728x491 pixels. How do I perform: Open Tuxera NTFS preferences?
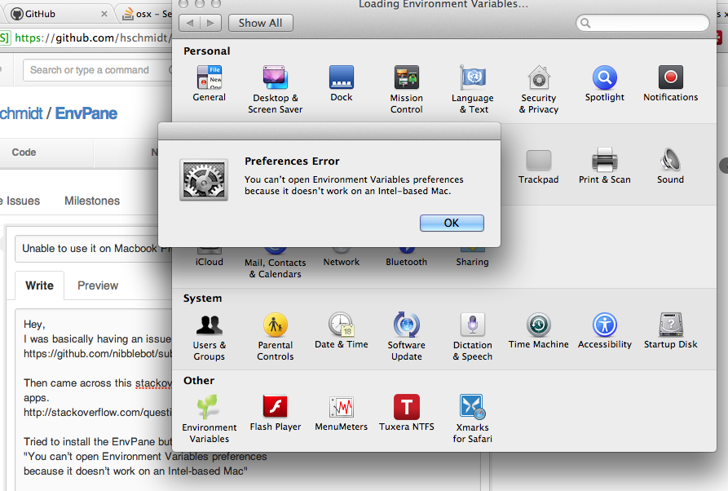pyautogui.click(x=406, y=413)
